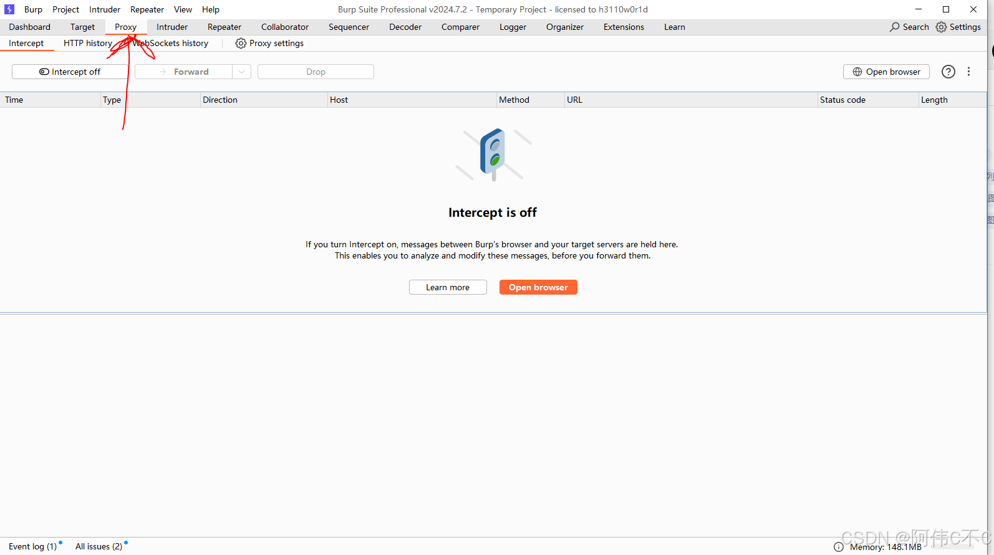Viewport: 994px width, 555px height.
Task: Open the Sequencer tab
Action: pyautogui.click(x=349, y=27)
